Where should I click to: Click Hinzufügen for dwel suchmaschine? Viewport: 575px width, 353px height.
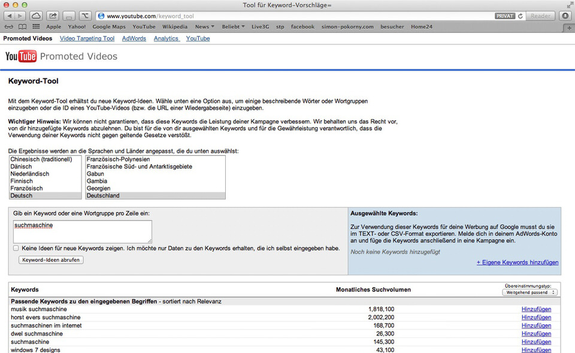tap(536, 334)
